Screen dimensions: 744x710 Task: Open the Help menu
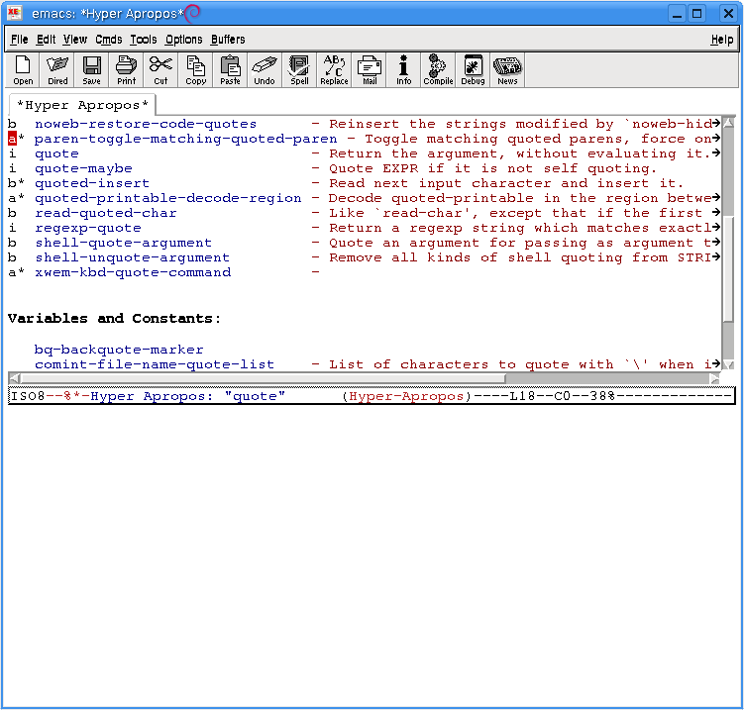(x=721, y=40)
